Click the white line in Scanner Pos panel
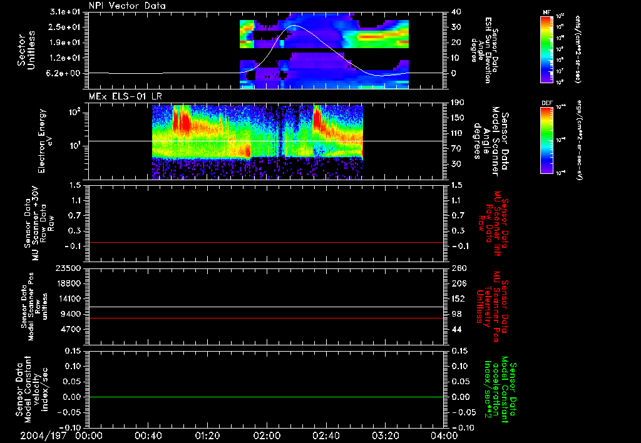Viewport: 641px width, 443px height. 266,307
